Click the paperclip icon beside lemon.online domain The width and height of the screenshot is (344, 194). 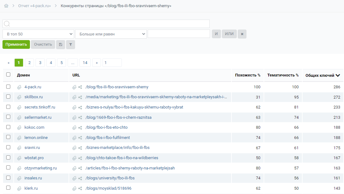[19, 138]
